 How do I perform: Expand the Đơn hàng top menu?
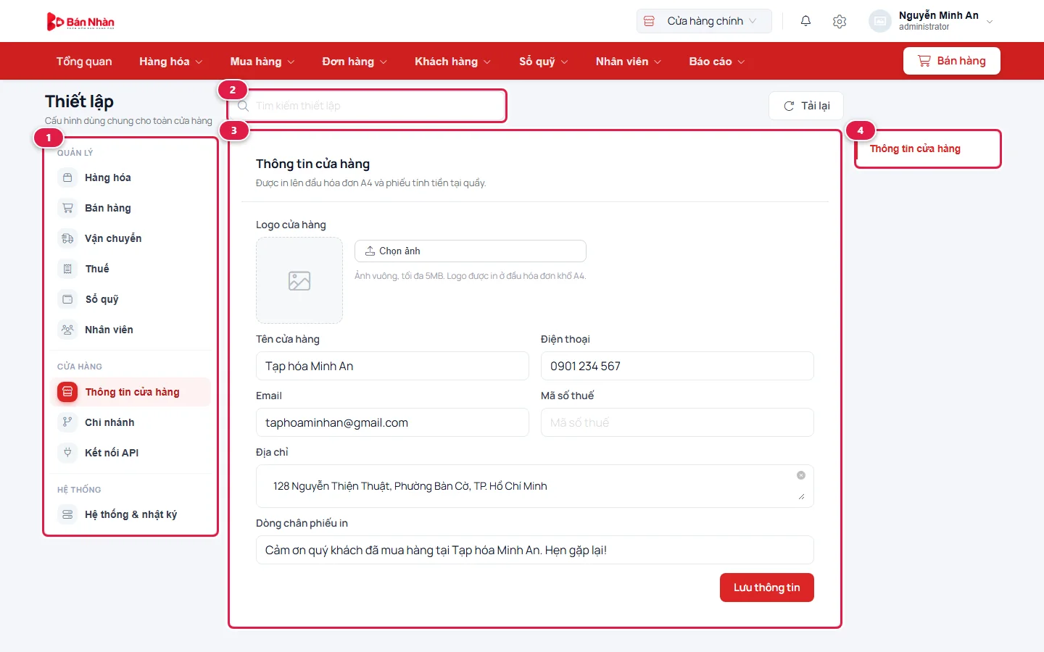click(x=355, y=62)
